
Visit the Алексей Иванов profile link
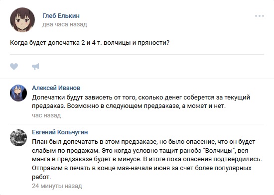point(56,88)
